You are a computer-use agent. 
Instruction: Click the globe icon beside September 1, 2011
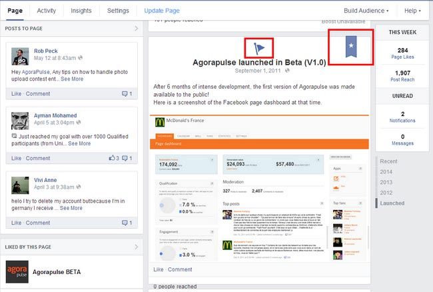point(287,71)
